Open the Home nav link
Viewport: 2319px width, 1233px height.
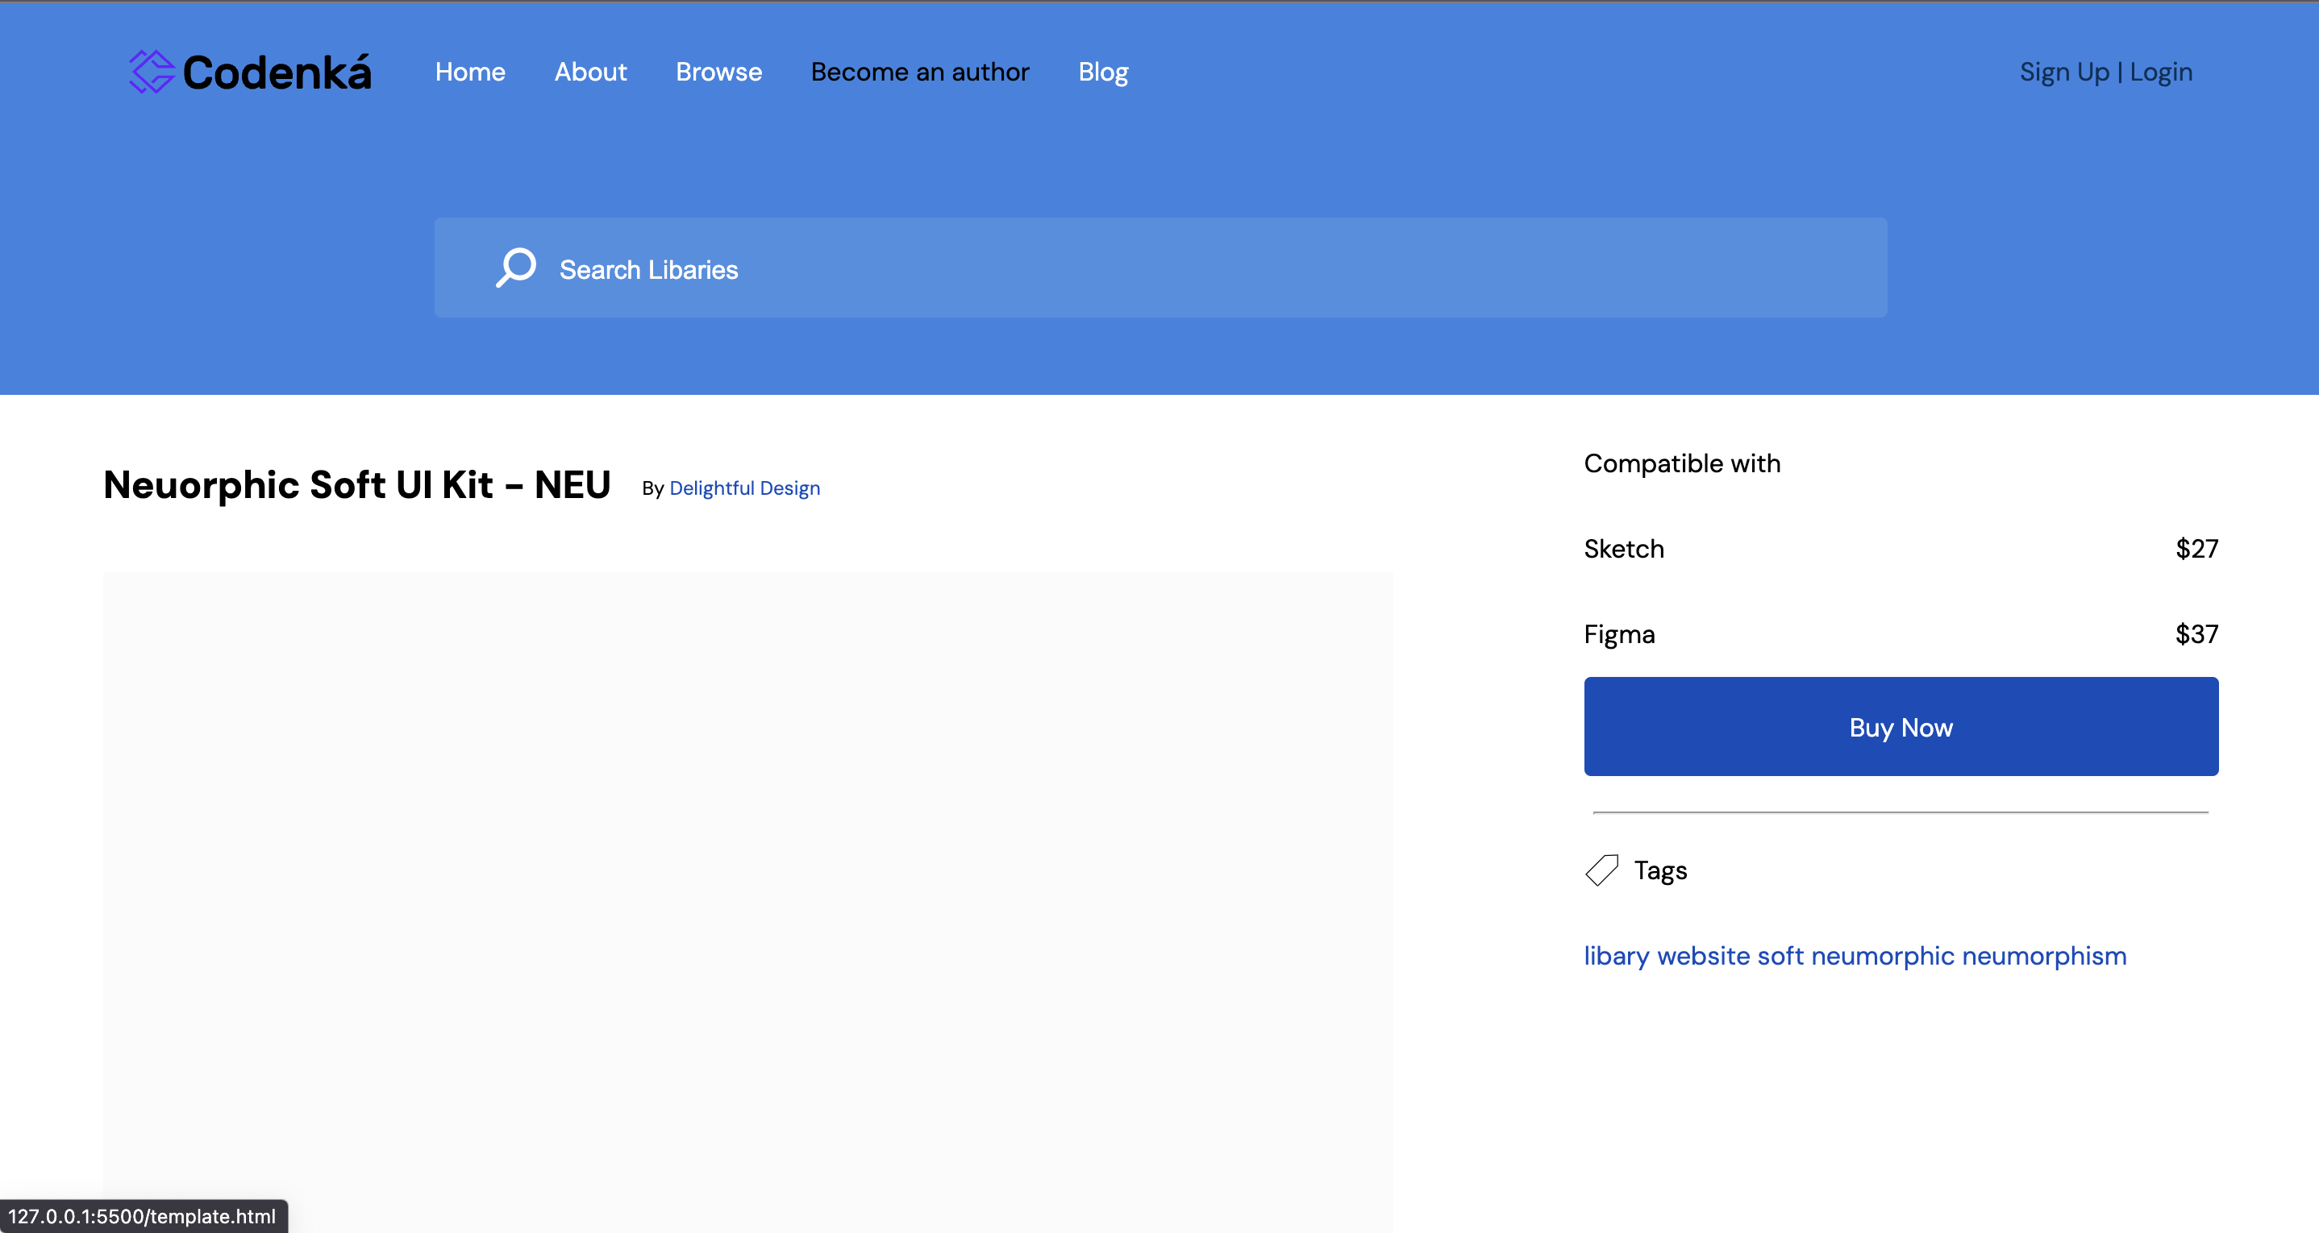click(x=470, y=72)
